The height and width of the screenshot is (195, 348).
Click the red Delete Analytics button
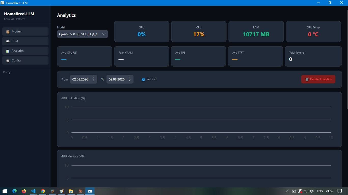coord(318,79)
